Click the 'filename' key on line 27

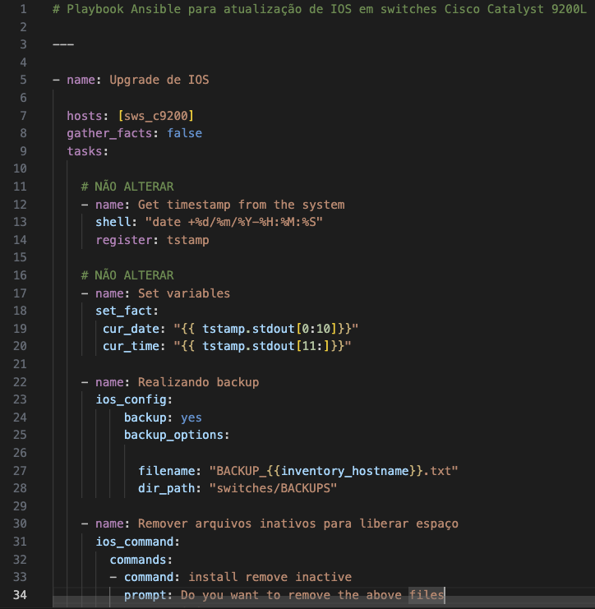(x=166, y=471)
